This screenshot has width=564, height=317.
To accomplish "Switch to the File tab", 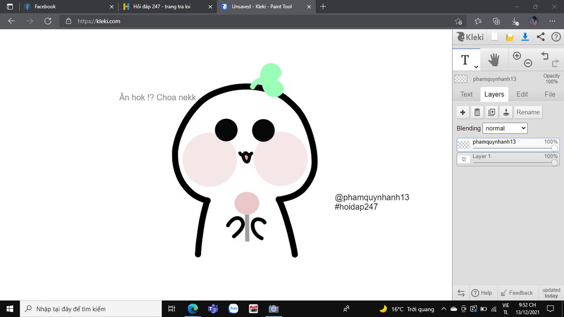I will 550,94.
